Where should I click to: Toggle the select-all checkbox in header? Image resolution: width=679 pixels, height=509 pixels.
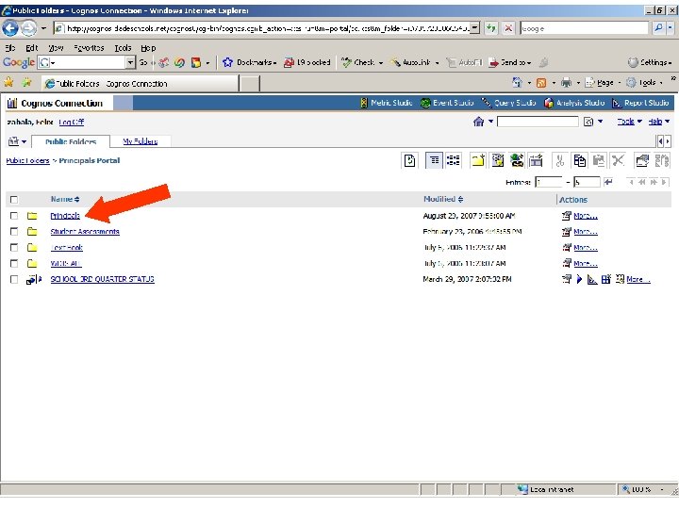pyautogui.click(x=14, y=200)
